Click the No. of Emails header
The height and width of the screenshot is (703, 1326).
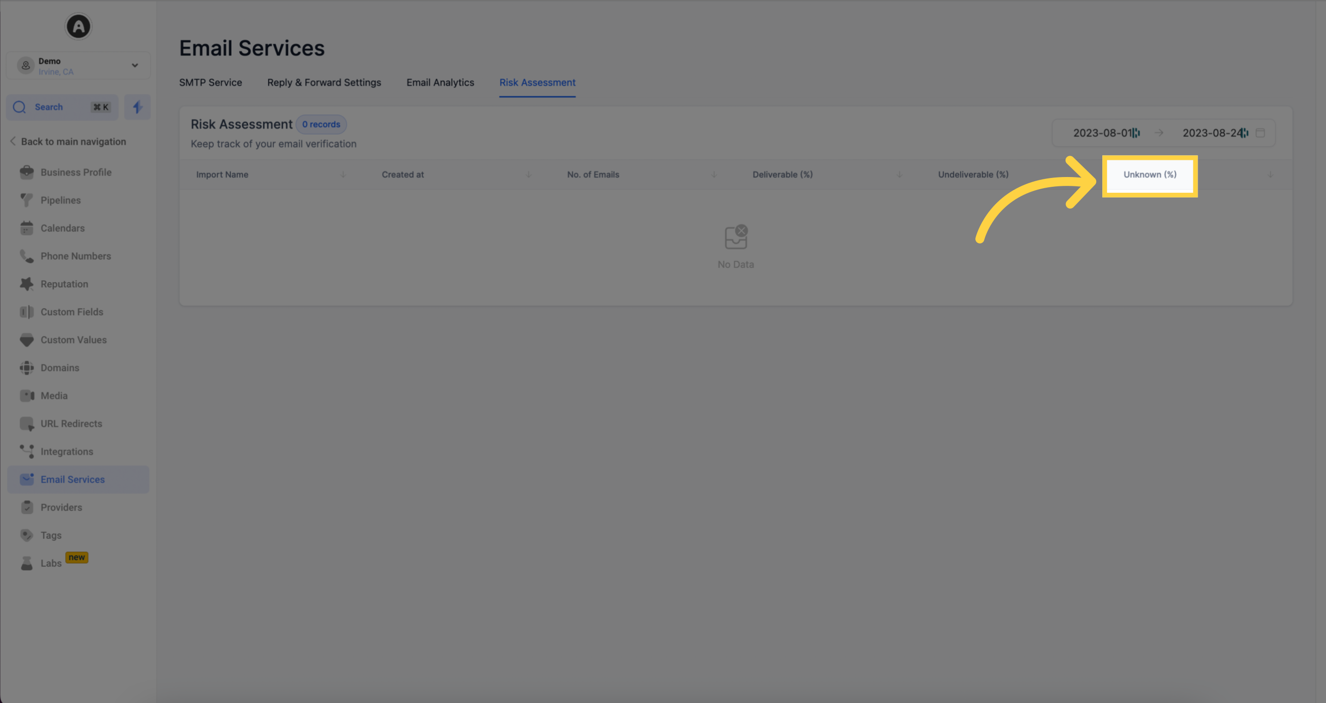click(593, 175)
